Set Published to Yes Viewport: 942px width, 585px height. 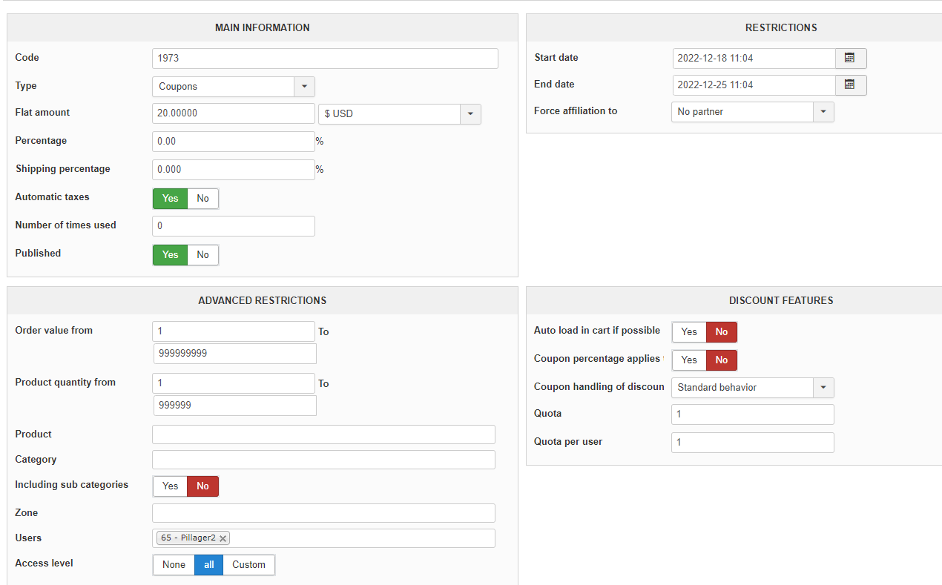tap(171, 255)
